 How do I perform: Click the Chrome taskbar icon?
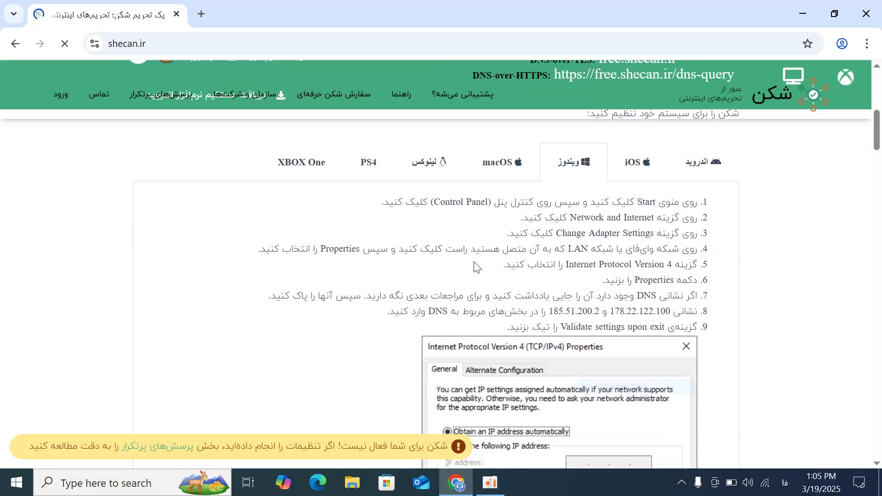[456, 483]
